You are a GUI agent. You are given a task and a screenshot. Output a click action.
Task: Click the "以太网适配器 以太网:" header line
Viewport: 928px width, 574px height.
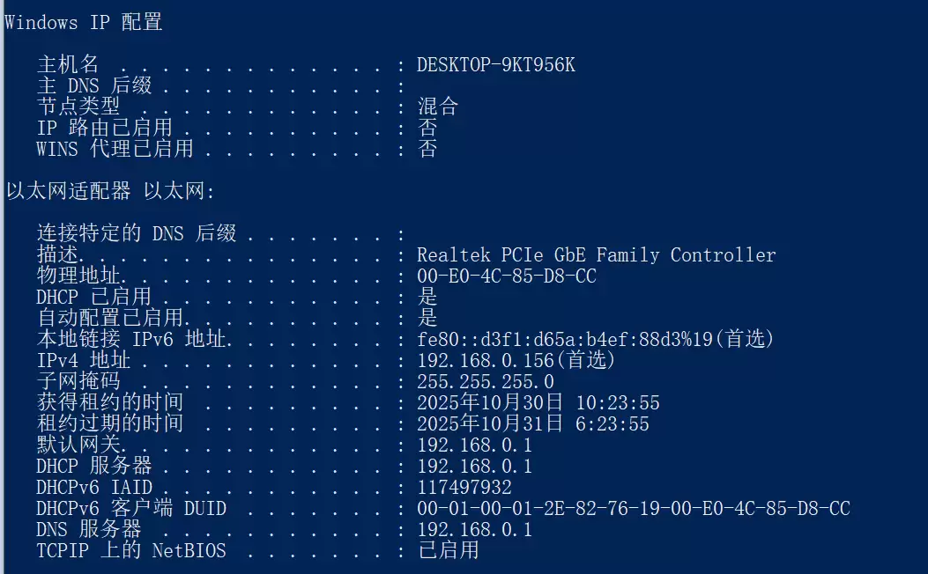pos(111,191)
